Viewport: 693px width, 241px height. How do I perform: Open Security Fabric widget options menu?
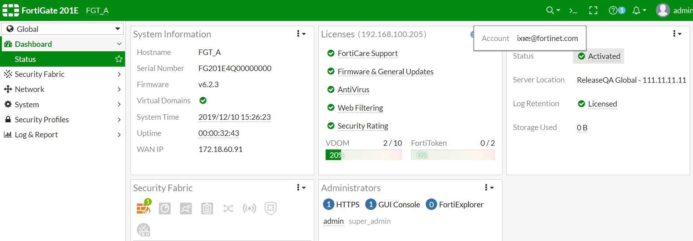point(301,188)
